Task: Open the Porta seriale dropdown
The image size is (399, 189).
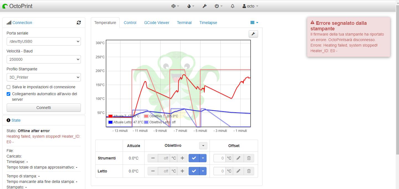Action: point(44,42)
